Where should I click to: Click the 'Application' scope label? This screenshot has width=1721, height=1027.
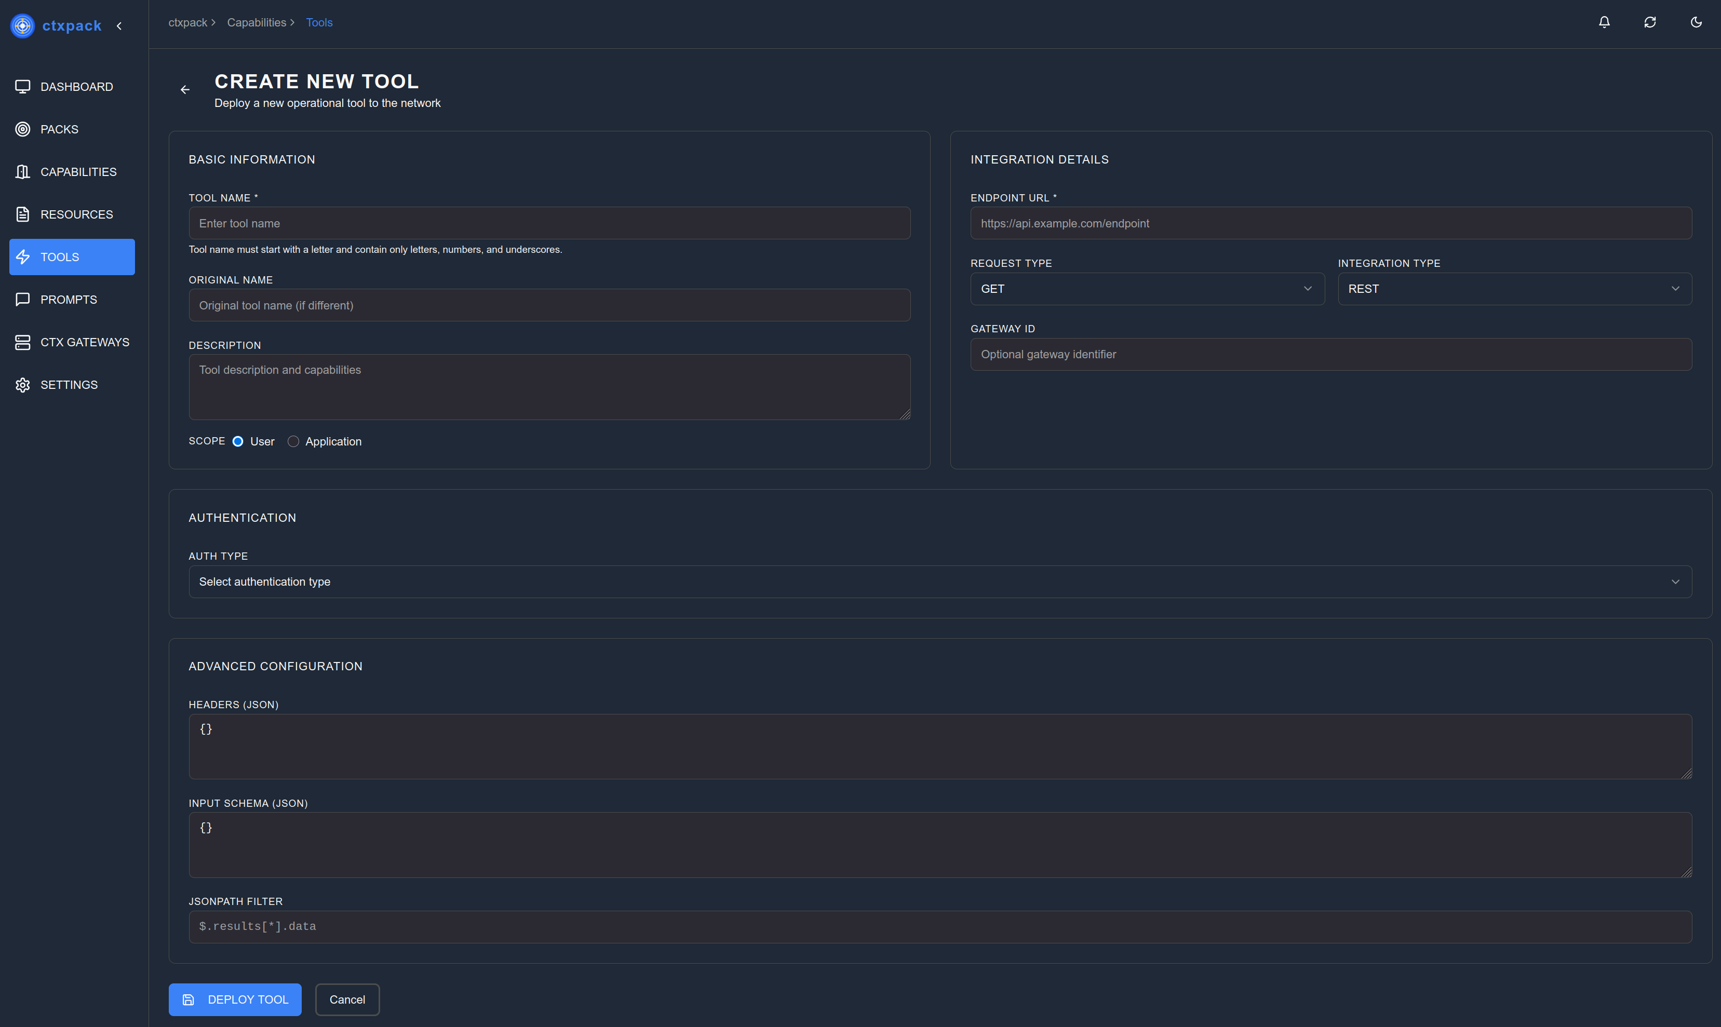[x=333, y=441]
